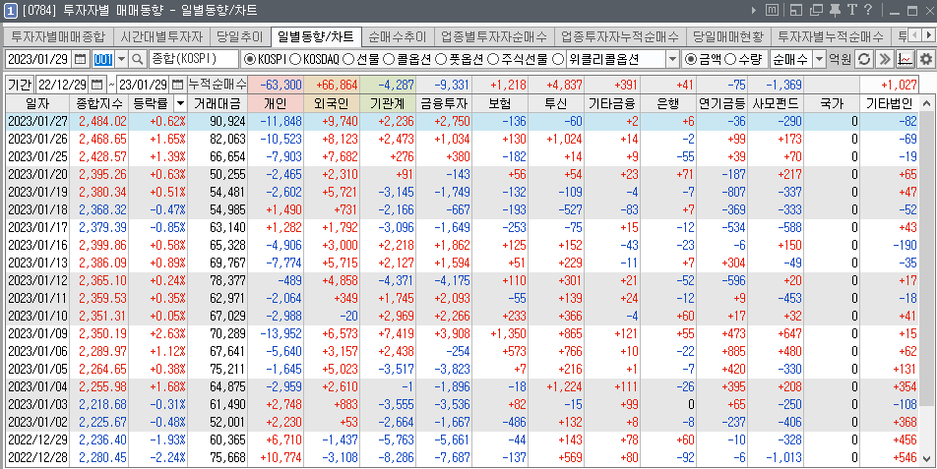Viewport: 937px width, 469px height.
Task: Select the 선물 radio button
Action: [x=346, y=59]
